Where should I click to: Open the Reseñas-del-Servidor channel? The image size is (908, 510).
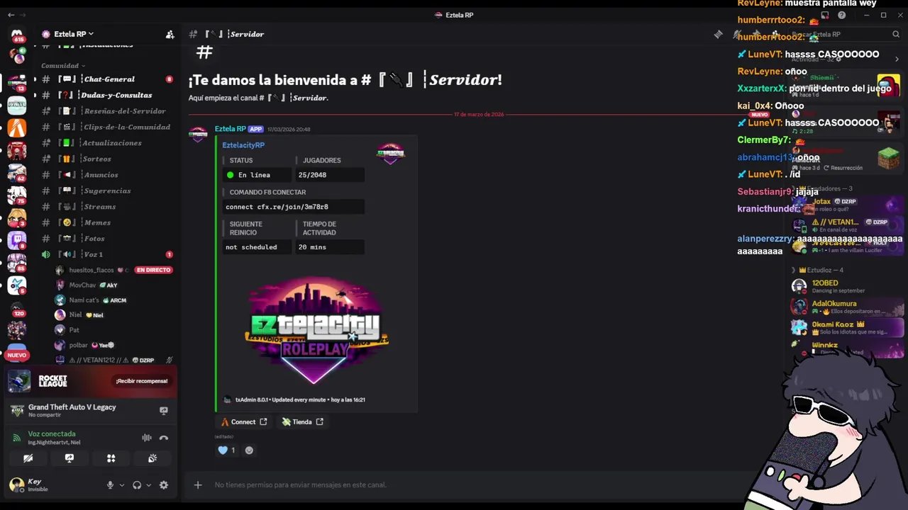pyautogui.click(x=106, y=111)
